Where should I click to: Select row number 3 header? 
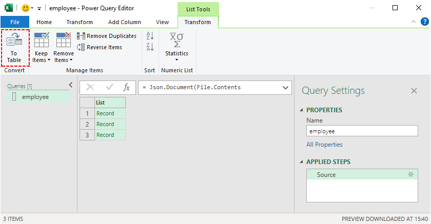[x=87, y=135]
